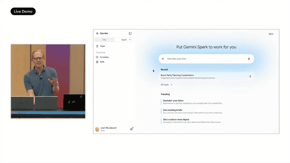Open All tasks link
This screenshot has height=163, width=290.
[165, 85]
